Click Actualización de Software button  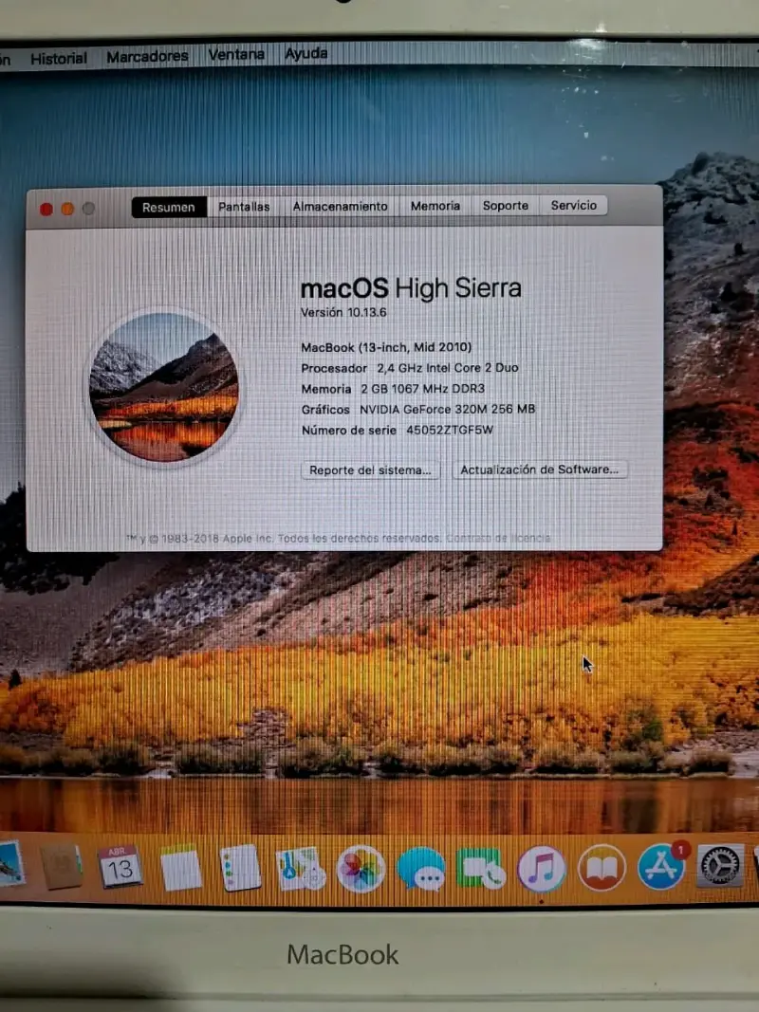pos(540,469)
